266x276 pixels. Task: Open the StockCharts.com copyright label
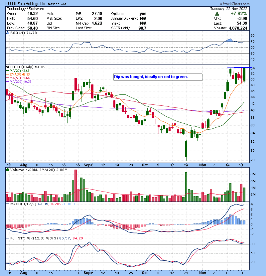pyautogui.click(x=234, y=4)
